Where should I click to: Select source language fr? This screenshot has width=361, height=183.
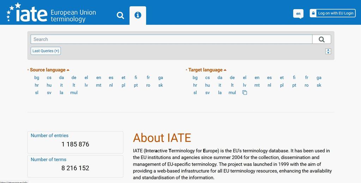[x=148, y=78]
